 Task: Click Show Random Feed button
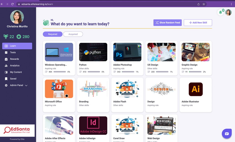tap(168, 23)
